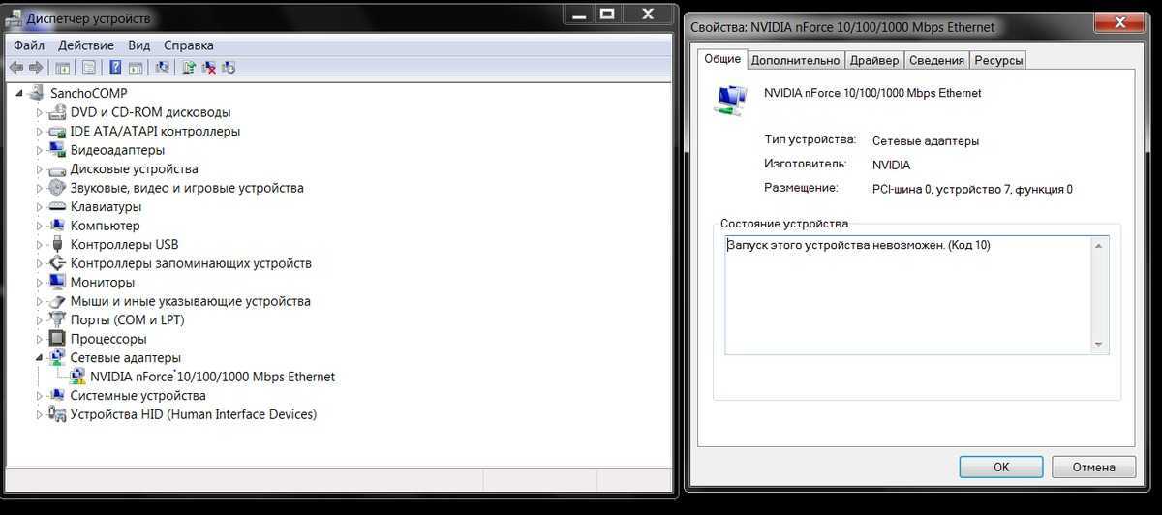Click the Back arrow in Device Manager toolbar
Screen dimensions: 1162x515
tap(16, 67)
